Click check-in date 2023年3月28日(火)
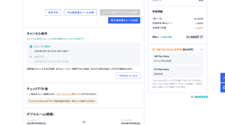The width and height of the screenshot is (225, 125). (36, 123)
